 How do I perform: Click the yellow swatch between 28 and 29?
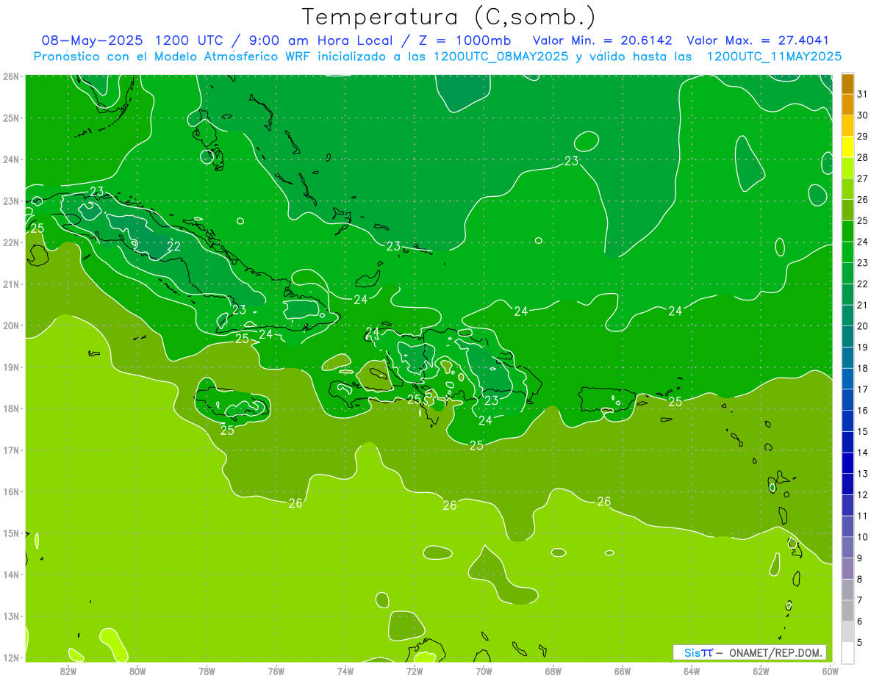[847, 147]
